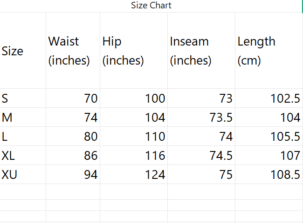Viewport: 303px width, 223px height.
Task: Click the Size Chart title cell
Action: 151,6
